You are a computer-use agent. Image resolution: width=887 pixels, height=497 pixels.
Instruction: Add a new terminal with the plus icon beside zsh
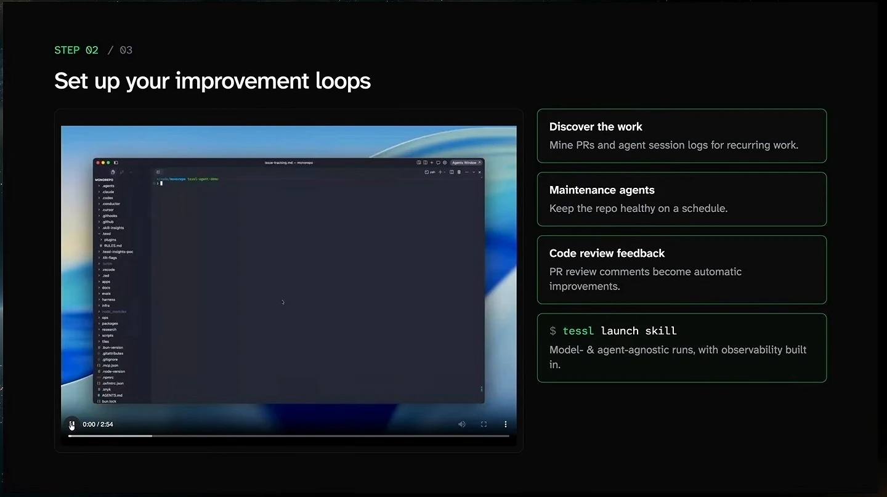pos(440,172)
